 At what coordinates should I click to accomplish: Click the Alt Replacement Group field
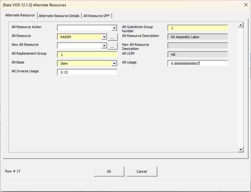coord(87,55)
